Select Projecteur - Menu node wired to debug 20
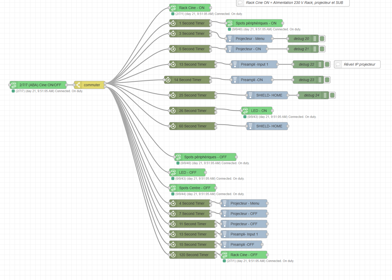This screenshot has width=392, height=280. (x=249, y=39)
